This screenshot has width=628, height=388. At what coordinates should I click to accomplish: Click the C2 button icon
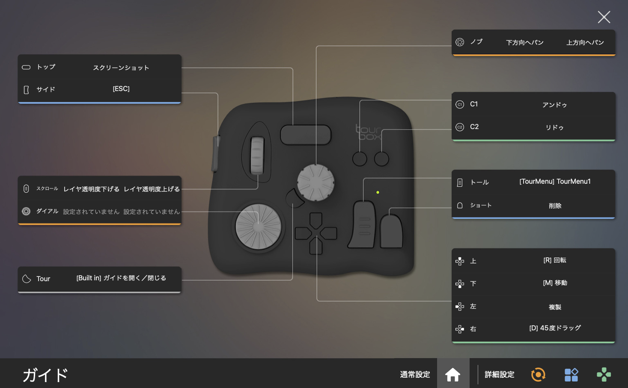pos(460,127)
